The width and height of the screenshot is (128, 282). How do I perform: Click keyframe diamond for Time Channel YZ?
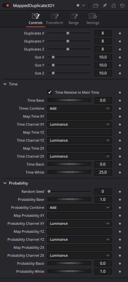coord(120,141)
